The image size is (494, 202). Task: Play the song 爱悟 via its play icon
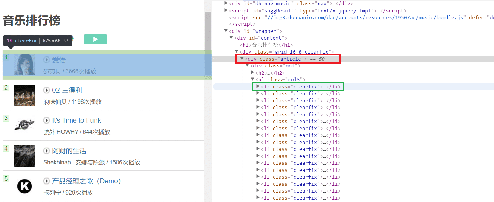coord(47,60)
